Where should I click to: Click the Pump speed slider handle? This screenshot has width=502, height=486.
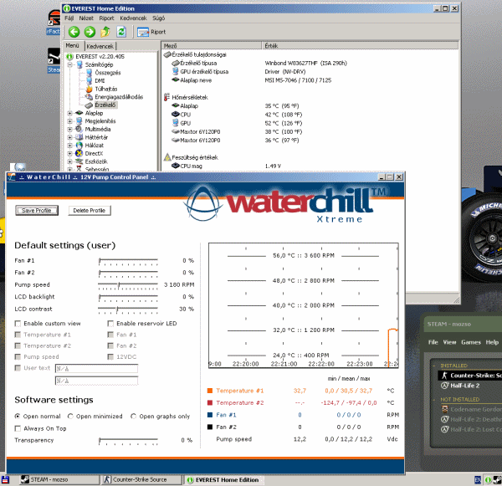pyautogui.click(x=119, y=285)
